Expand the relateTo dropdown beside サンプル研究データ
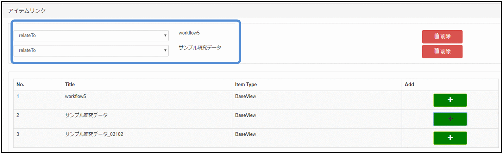This screenshot has width=503, height=154. click(91, 51)
